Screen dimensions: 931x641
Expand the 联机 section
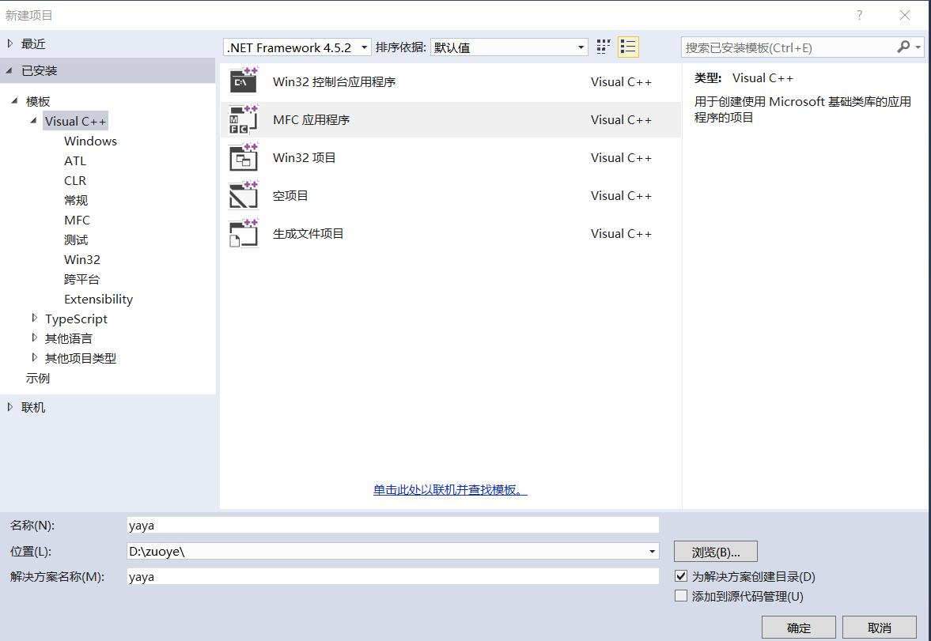[x=10, y=406]
